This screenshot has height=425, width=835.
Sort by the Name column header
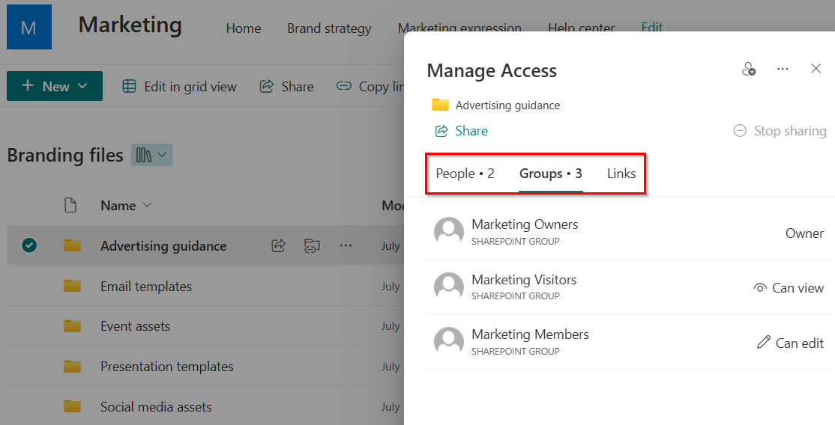pos(126,205)
